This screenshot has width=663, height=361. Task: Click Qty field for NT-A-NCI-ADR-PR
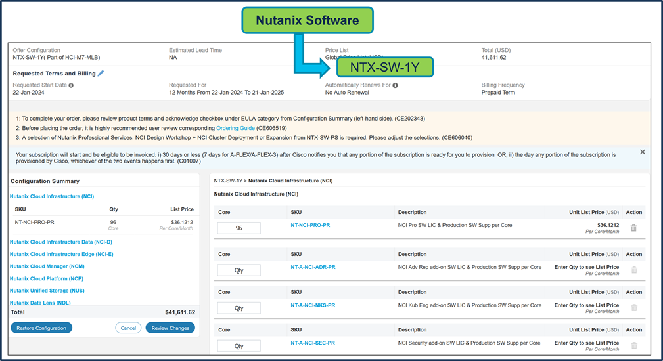point(239,270)
